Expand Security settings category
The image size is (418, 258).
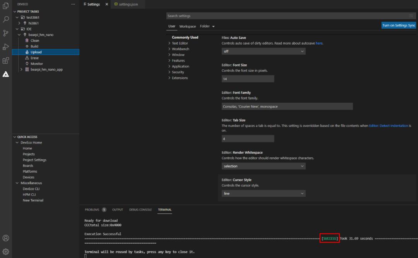click(169, 72)
